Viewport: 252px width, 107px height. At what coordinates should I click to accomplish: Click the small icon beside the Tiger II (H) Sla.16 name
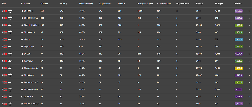(x=22, y=25)
